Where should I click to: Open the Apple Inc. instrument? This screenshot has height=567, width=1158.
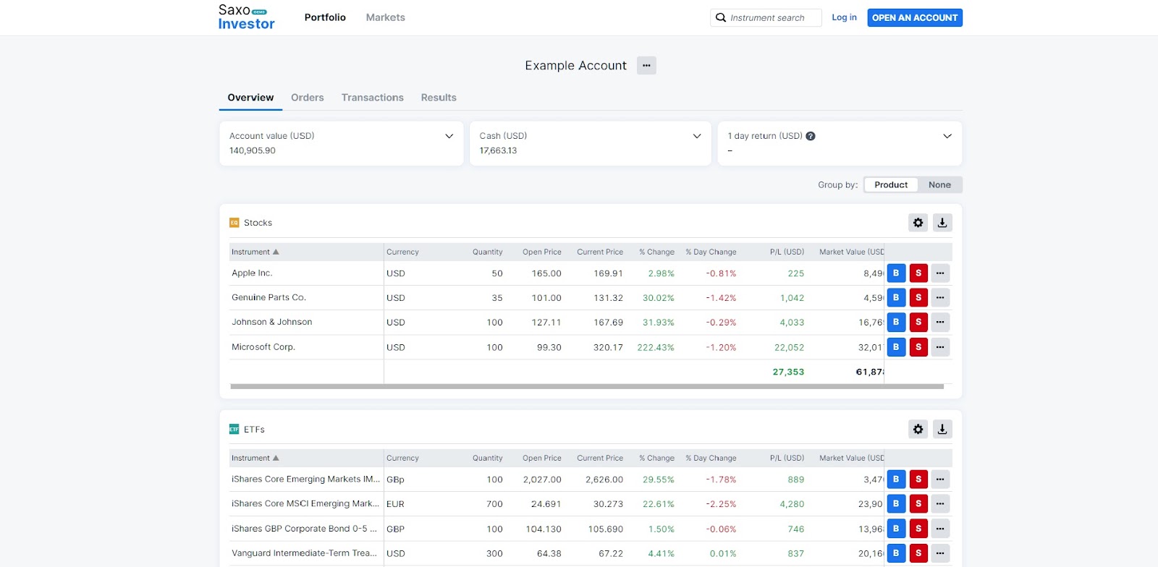[252, 273]
